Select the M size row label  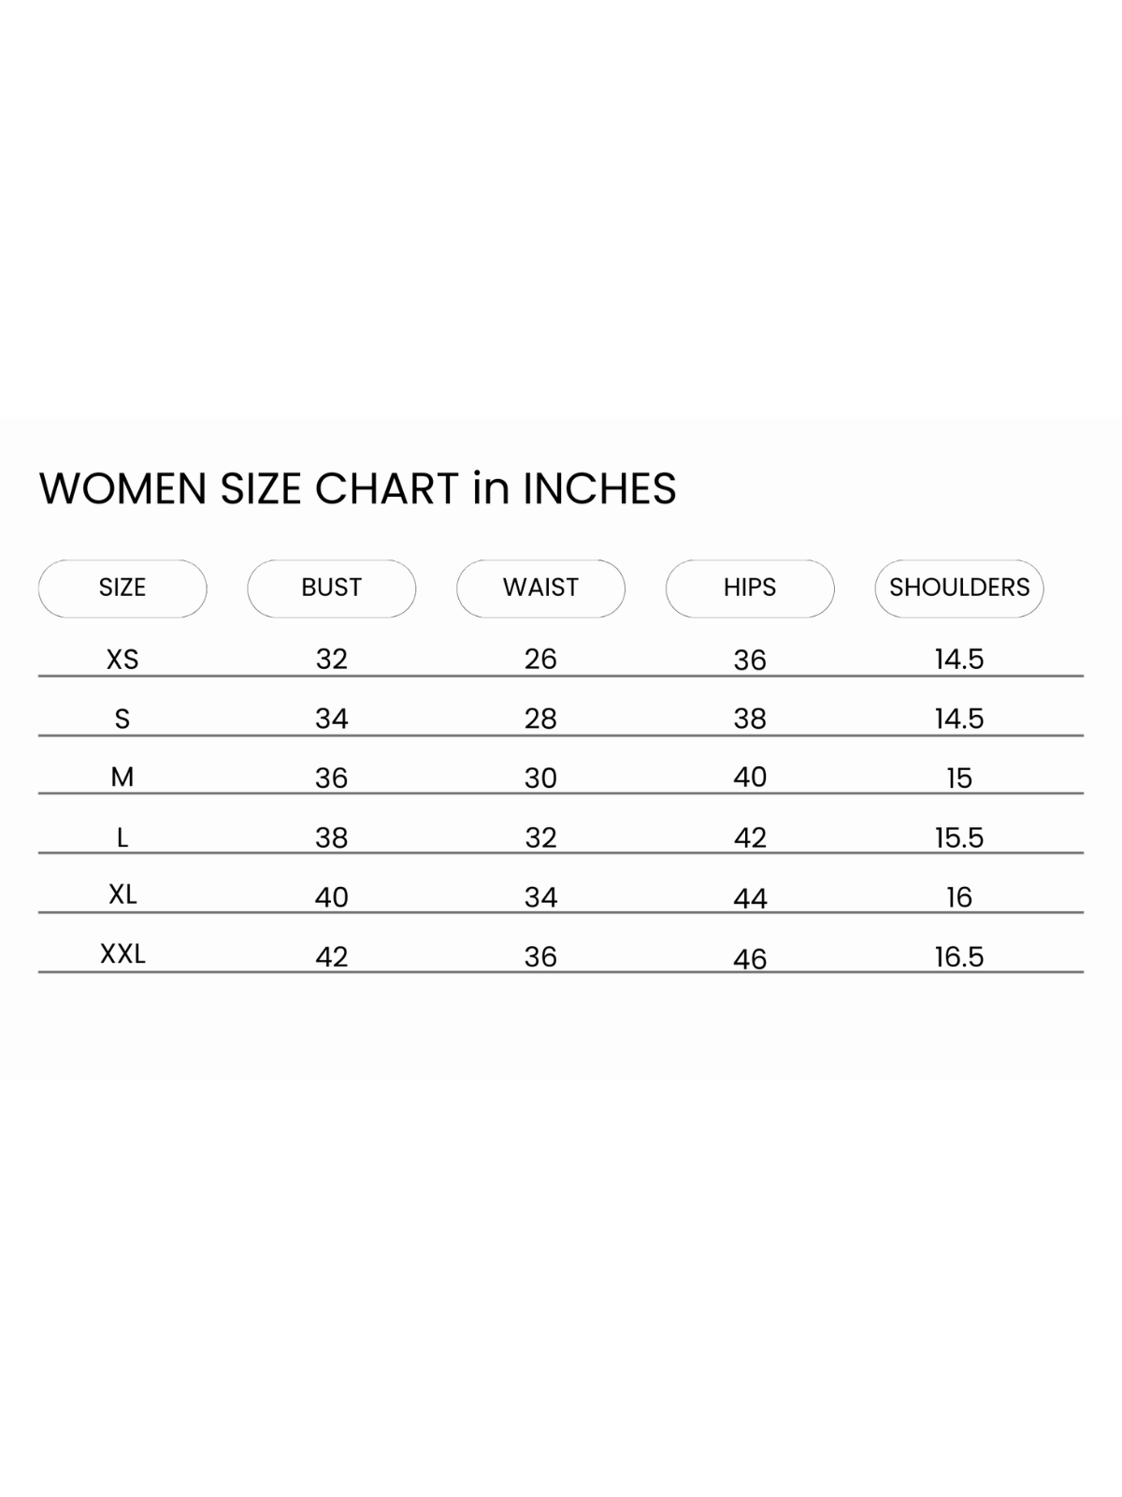point(122,778)
